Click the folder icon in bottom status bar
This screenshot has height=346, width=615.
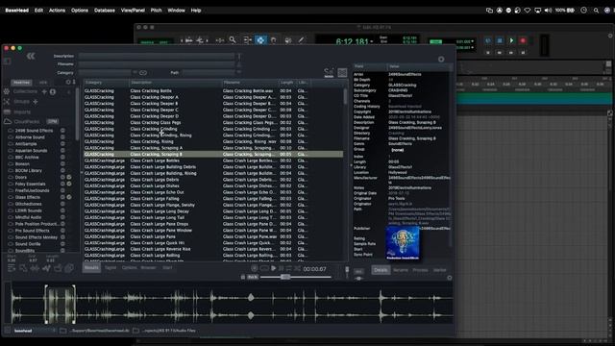pyautogui.click(x=62, y=331)
